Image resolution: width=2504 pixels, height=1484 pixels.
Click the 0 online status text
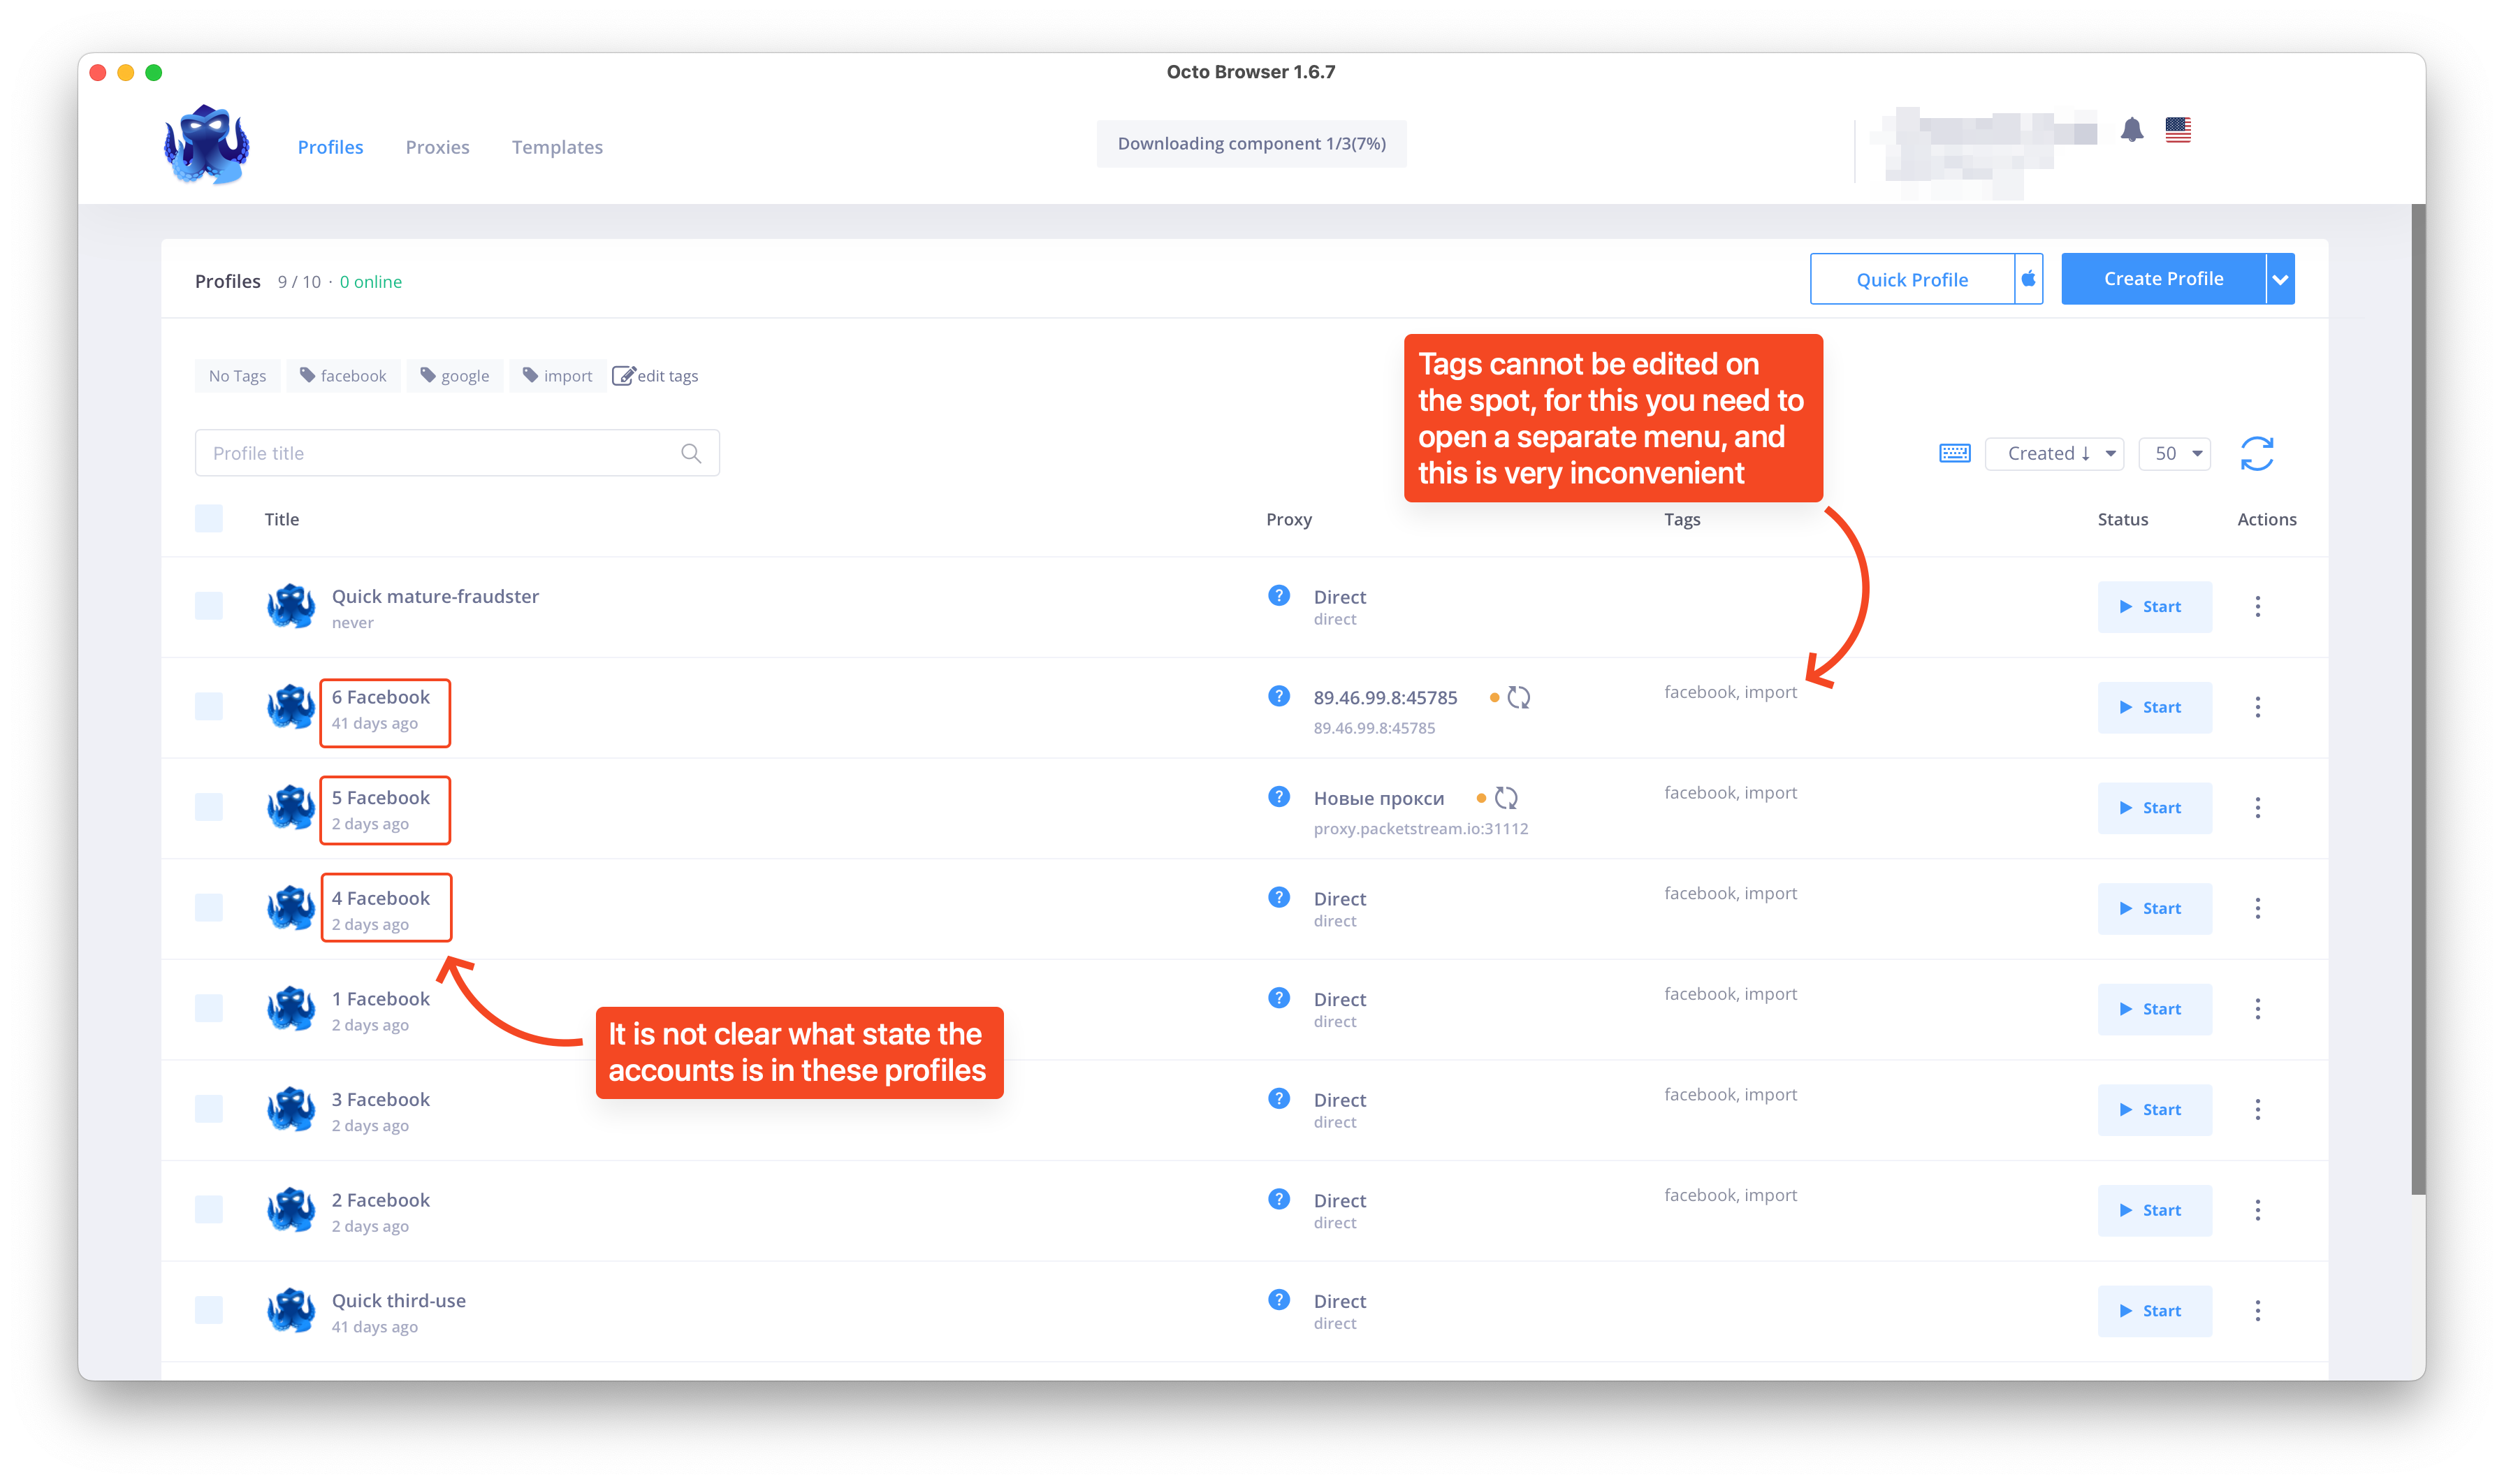[x=370, y=282]
